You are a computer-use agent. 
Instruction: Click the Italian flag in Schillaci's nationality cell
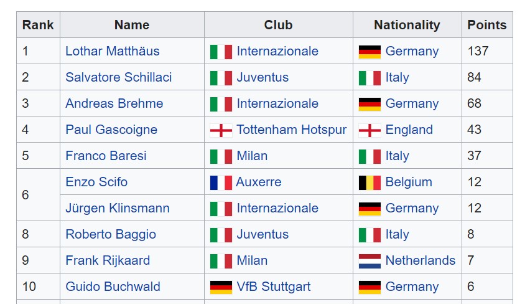point(370,78)
